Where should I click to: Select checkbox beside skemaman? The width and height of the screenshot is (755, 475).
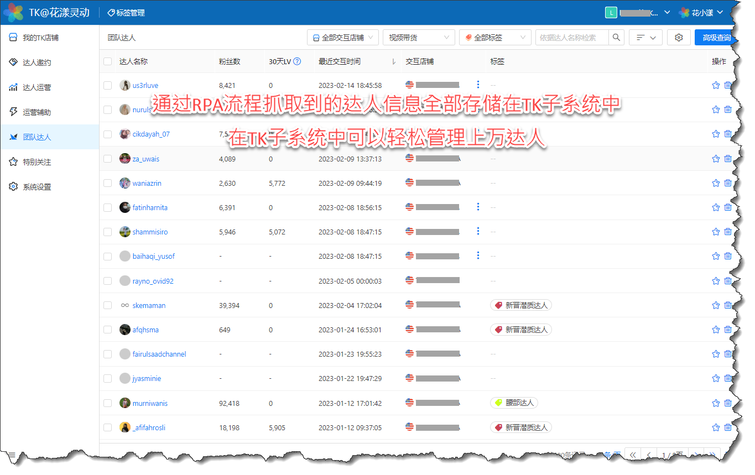coord(108,305)
